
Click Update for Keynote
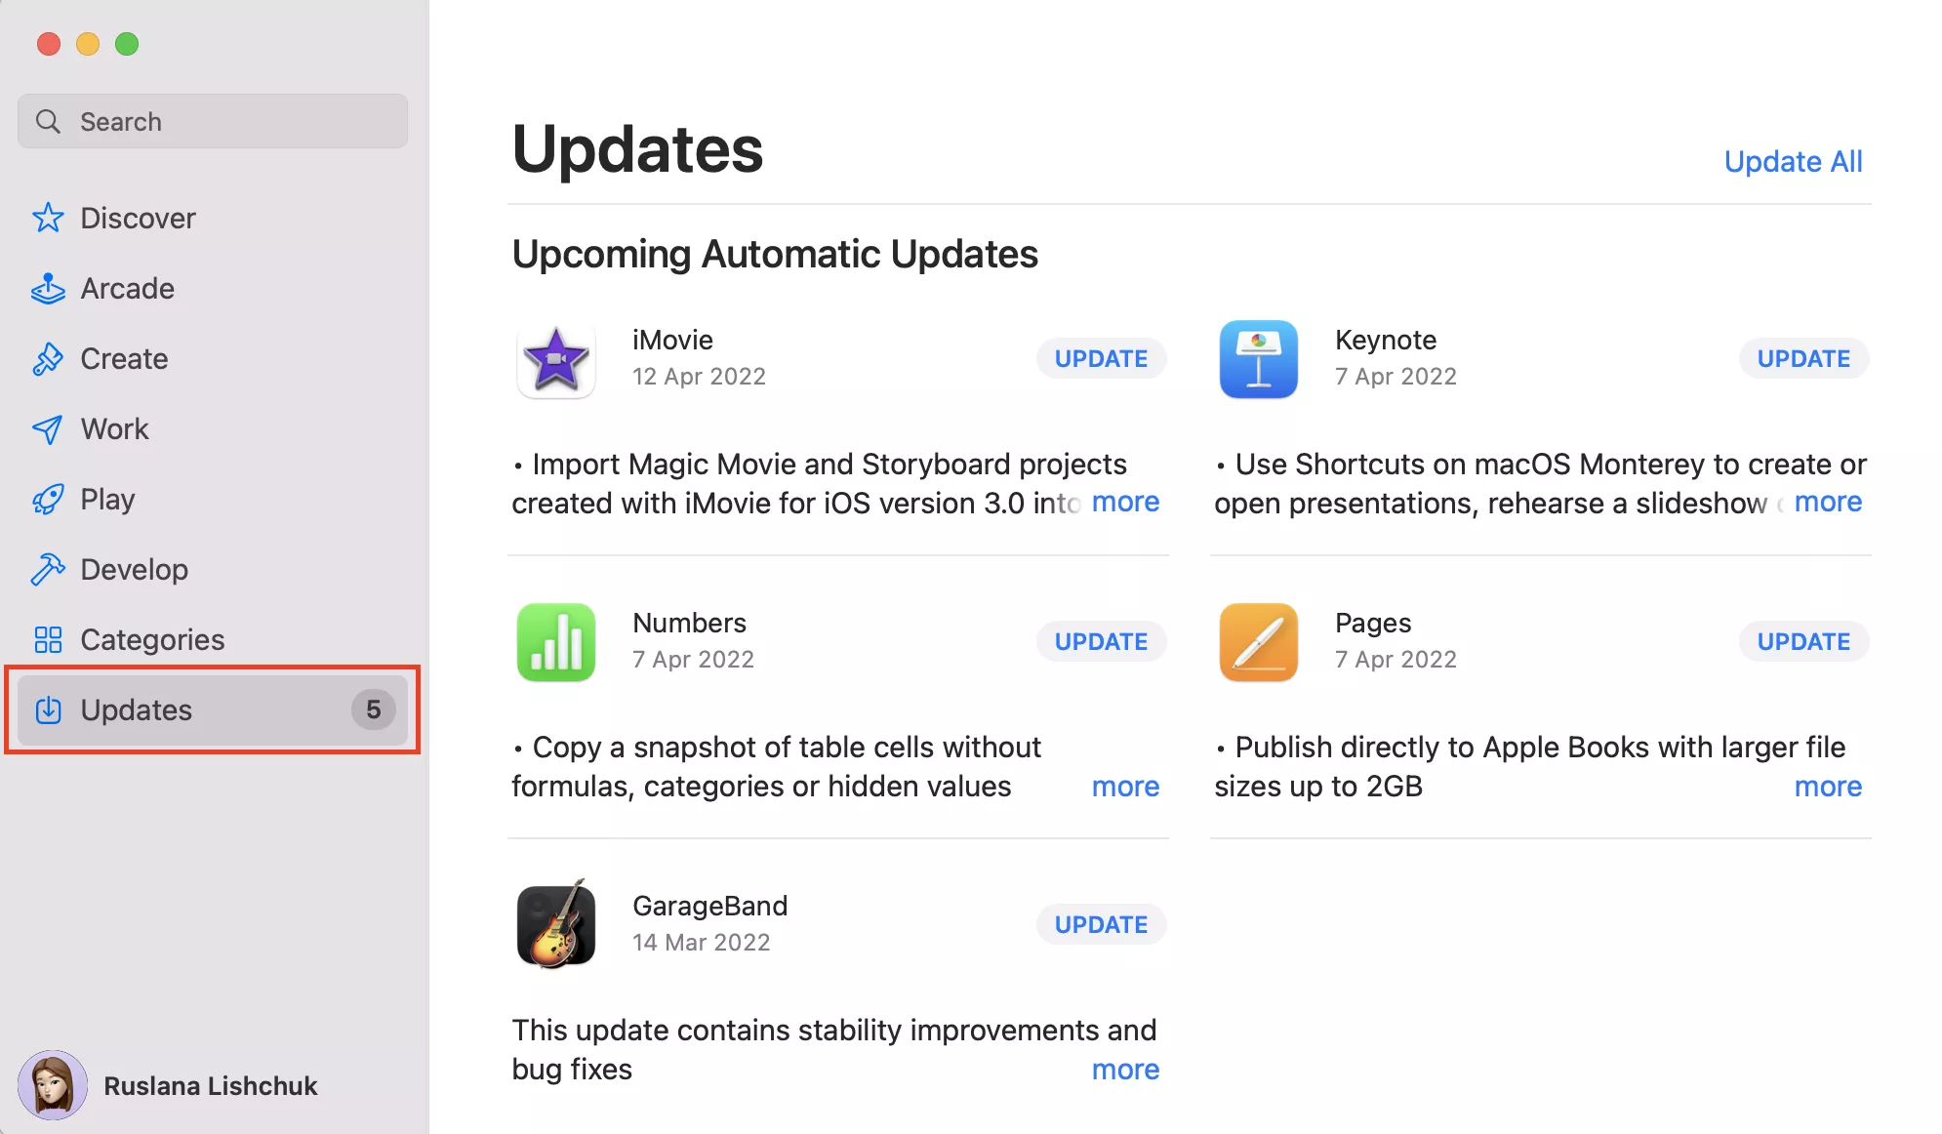(x=1803, y=358)
